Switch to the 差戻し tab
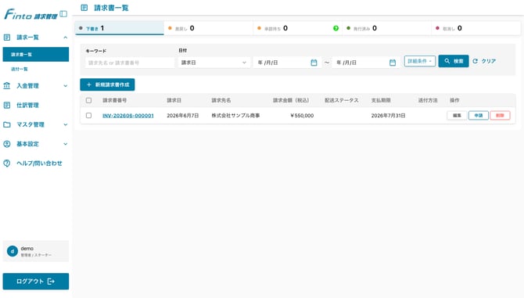The width and height of the screenshot is (524, 298). [209, 28]
